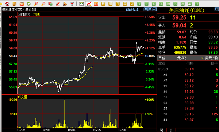Zoom out with the minus magnifier

tap(43, 4)
